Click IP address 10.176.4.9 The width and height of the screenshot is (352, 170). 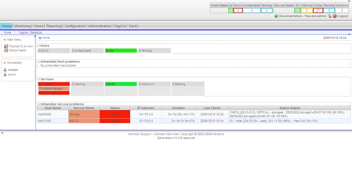146,114
